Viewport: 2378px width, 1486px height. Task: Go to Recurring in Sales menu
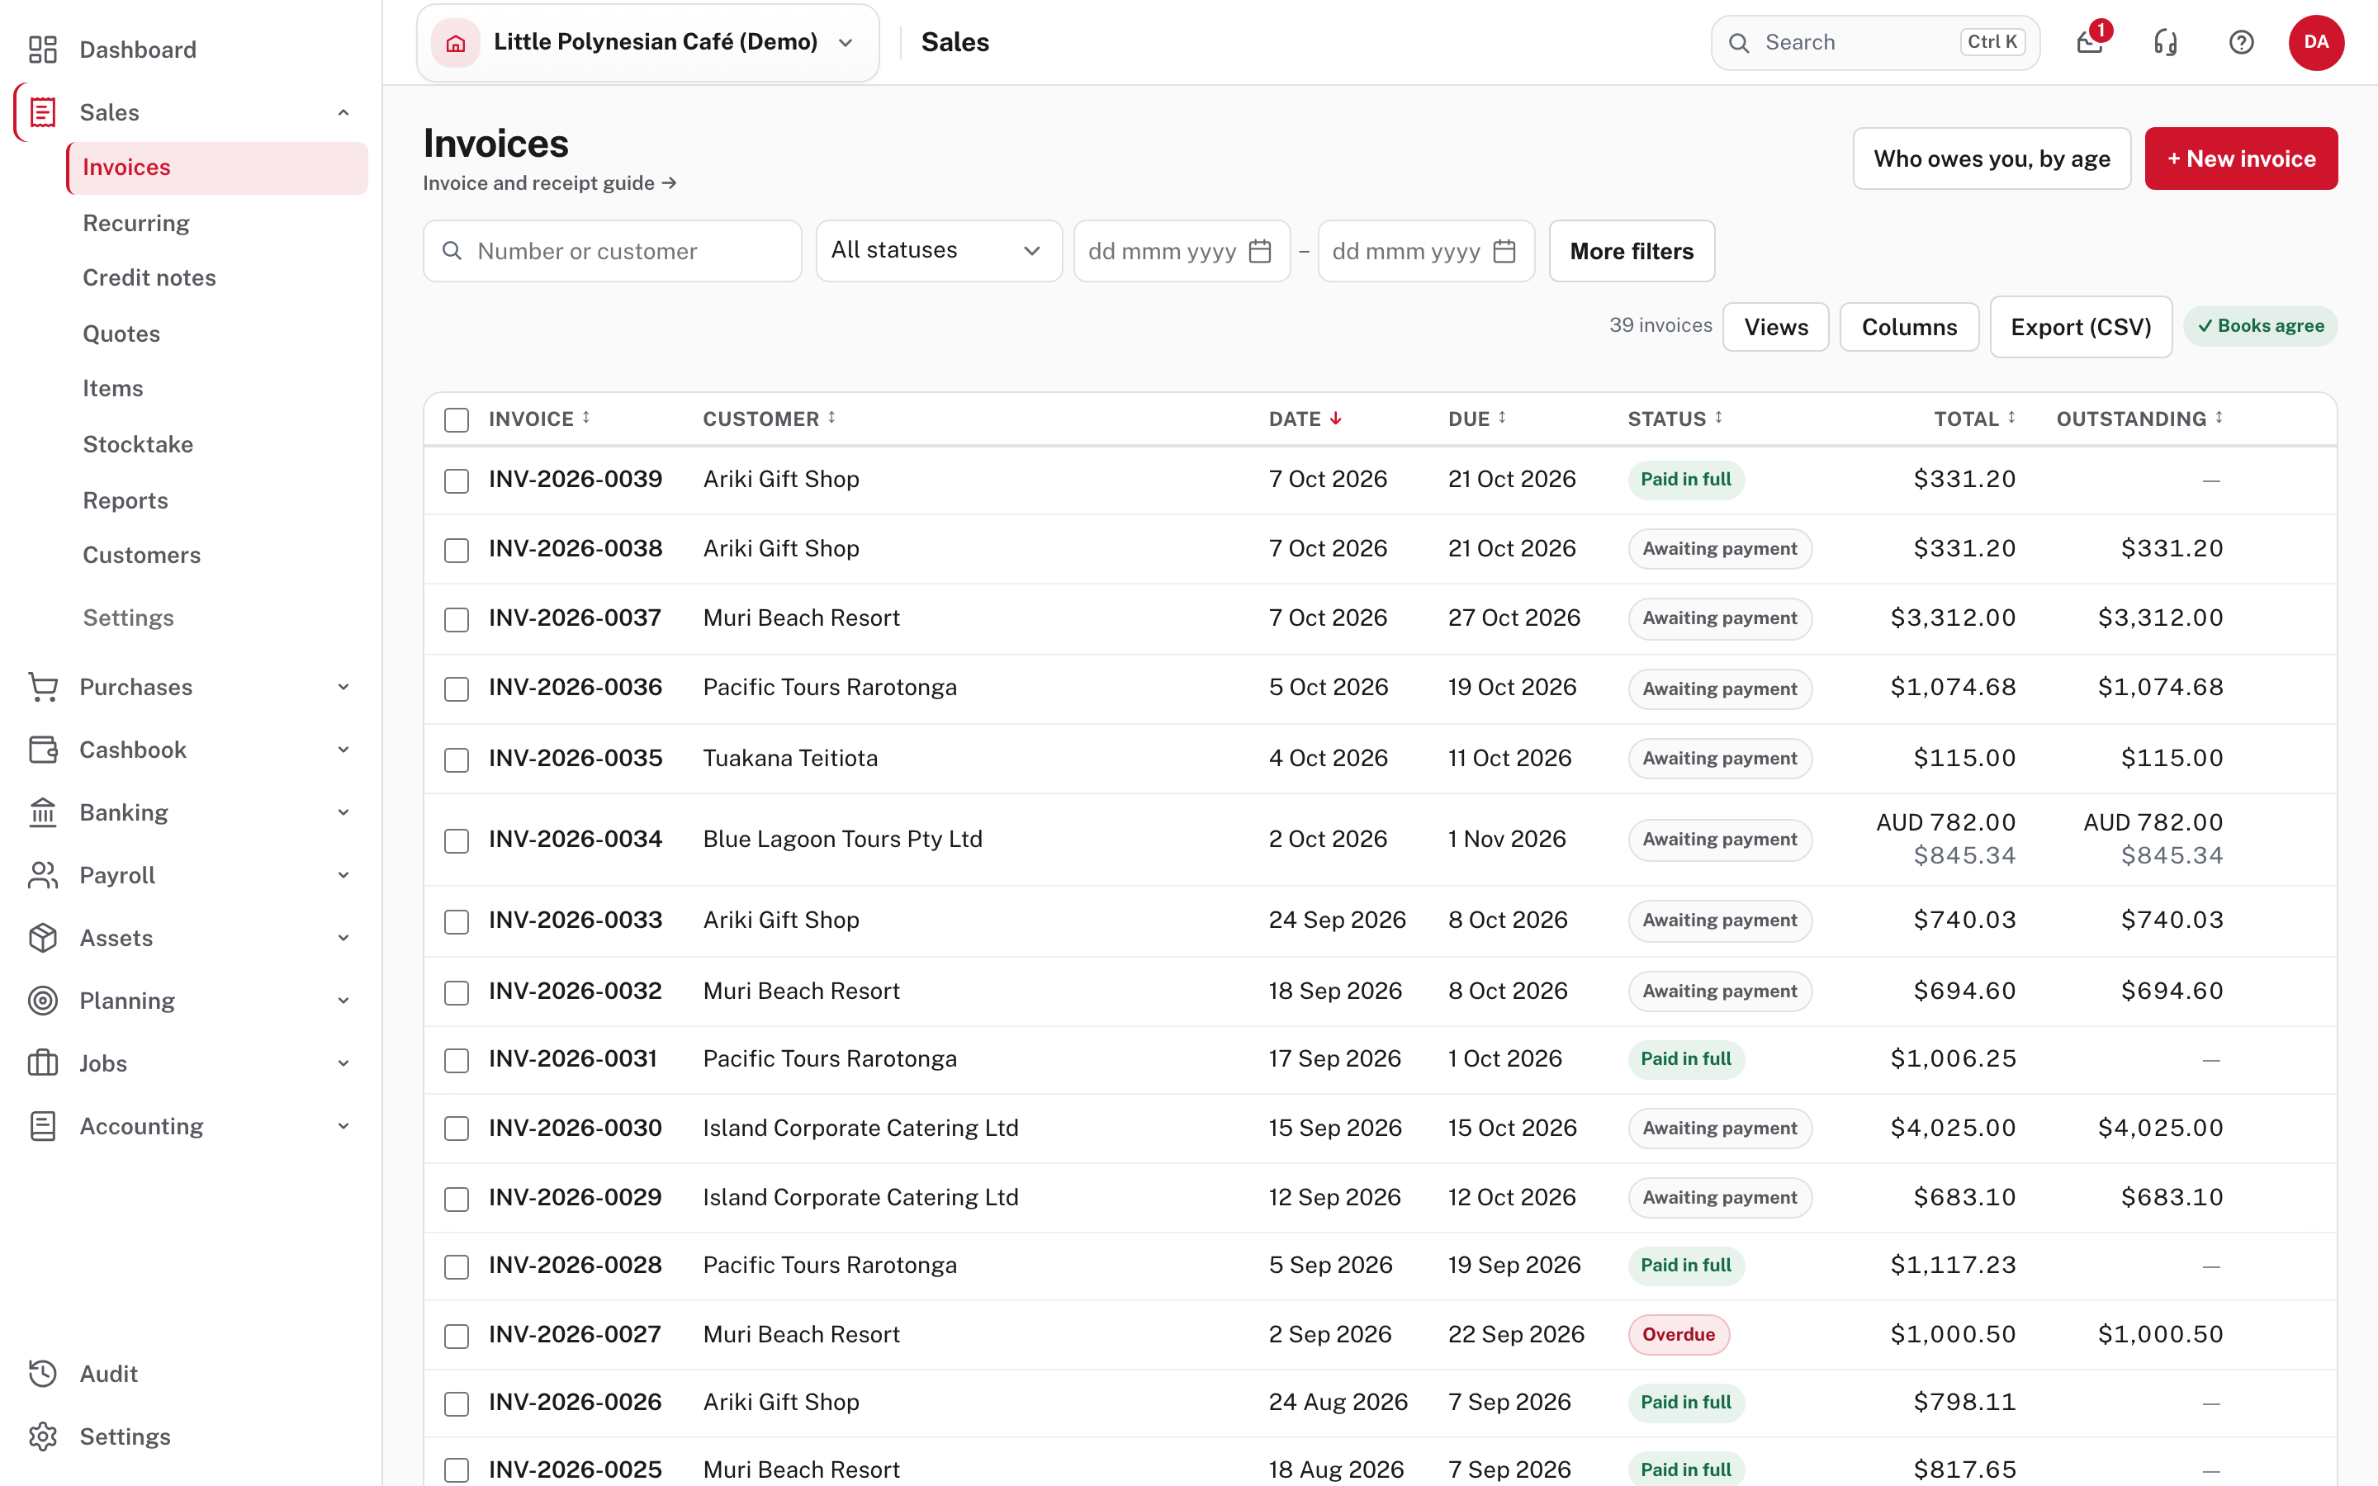tap(135, 223)
